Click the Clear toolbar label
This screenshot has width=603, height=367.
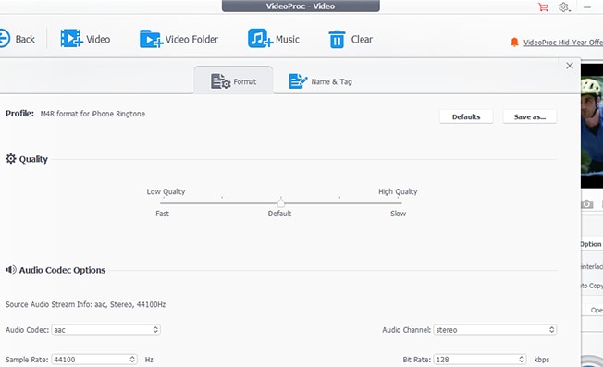coord(362,39)
